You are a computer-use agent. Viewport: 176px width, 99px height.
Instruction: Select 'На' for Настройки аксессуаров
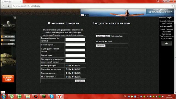(67, 69)
